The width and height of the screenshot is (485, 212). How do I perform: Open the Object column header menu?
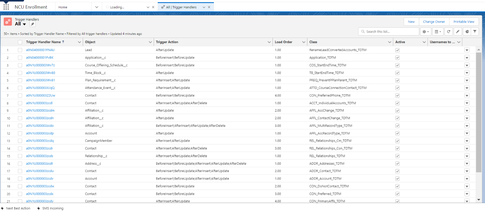tap(150, 42)
